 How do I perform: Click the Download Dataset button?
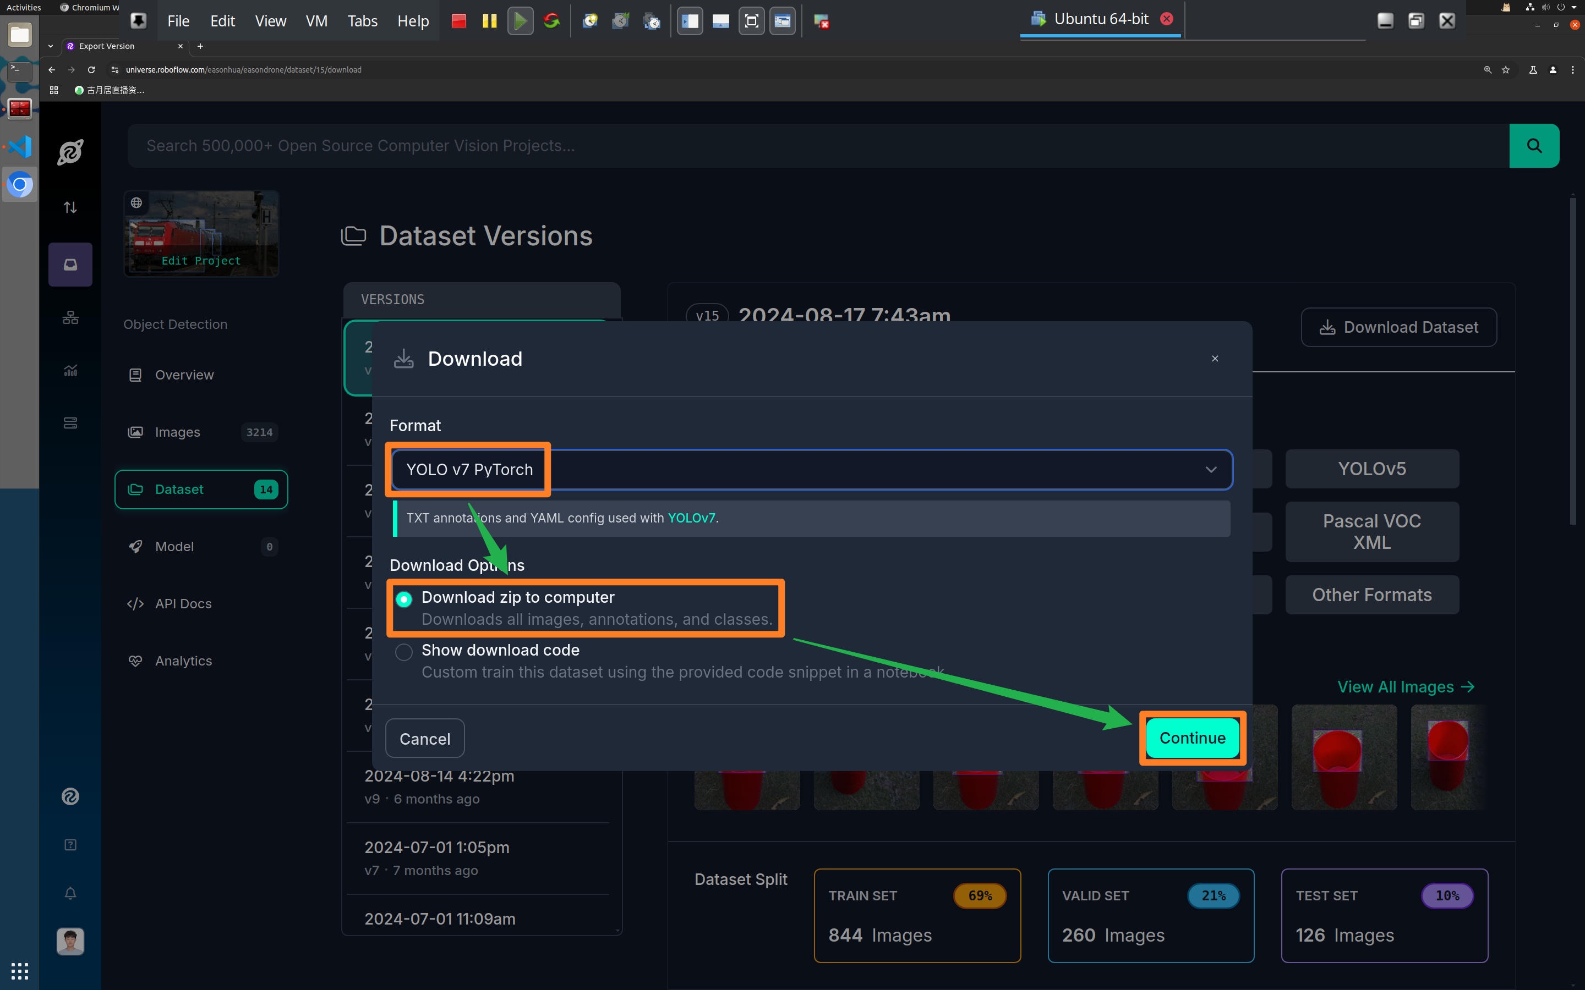[x=1398, y=327]
